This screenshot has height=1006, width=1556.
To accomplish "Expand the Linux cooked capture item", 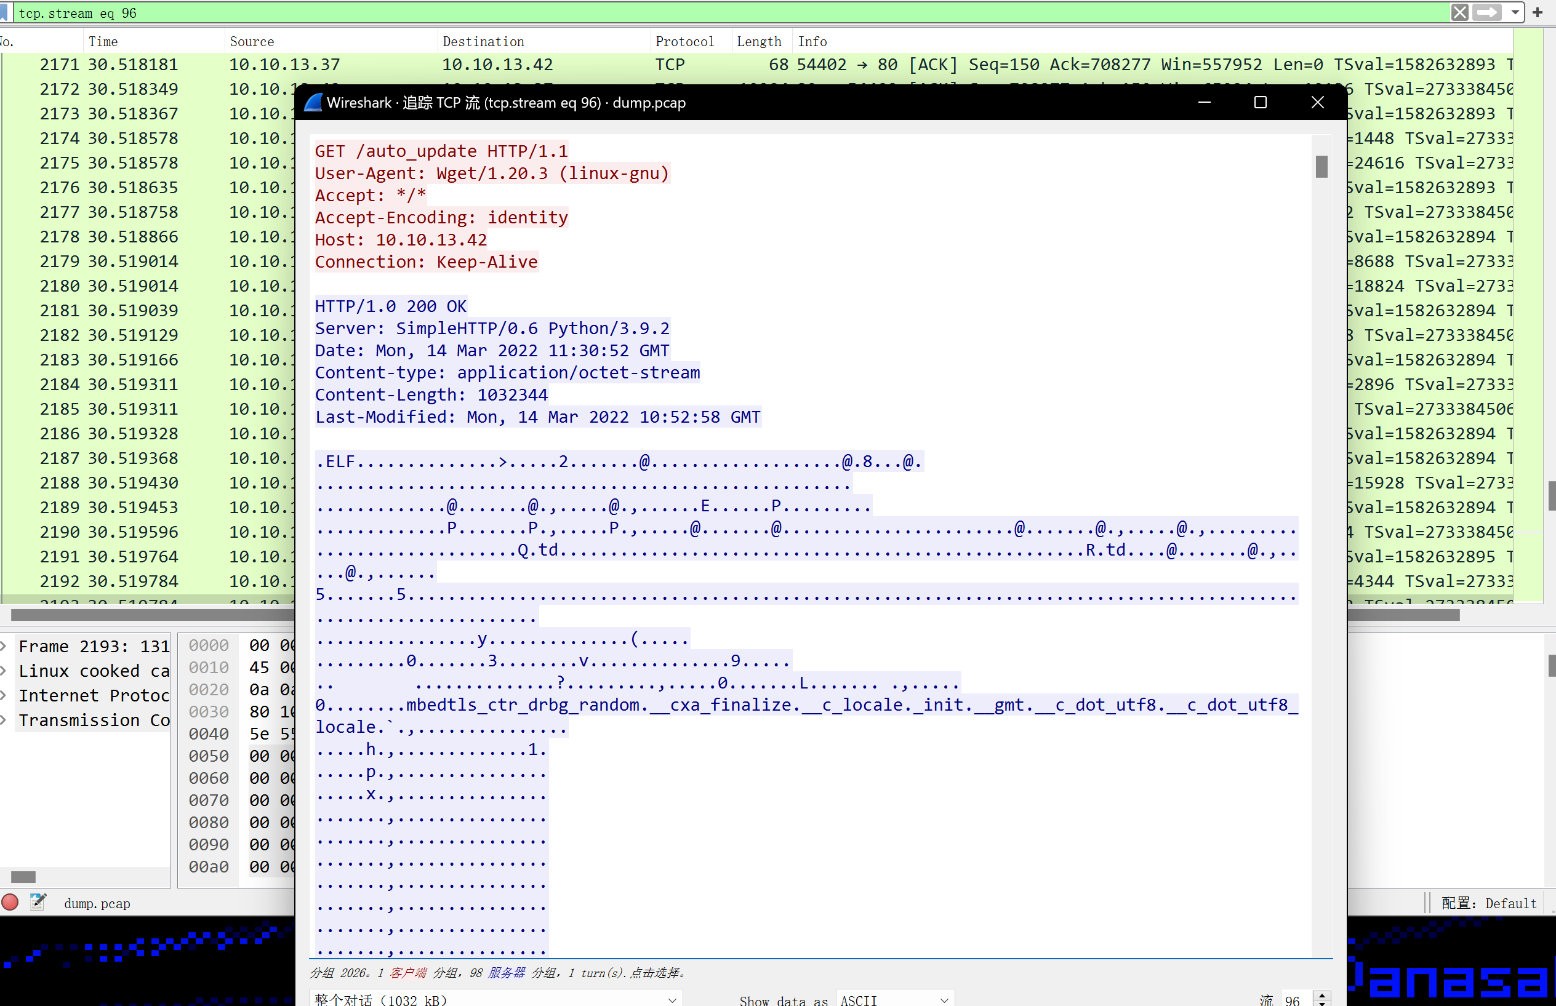I will (4, 671).
